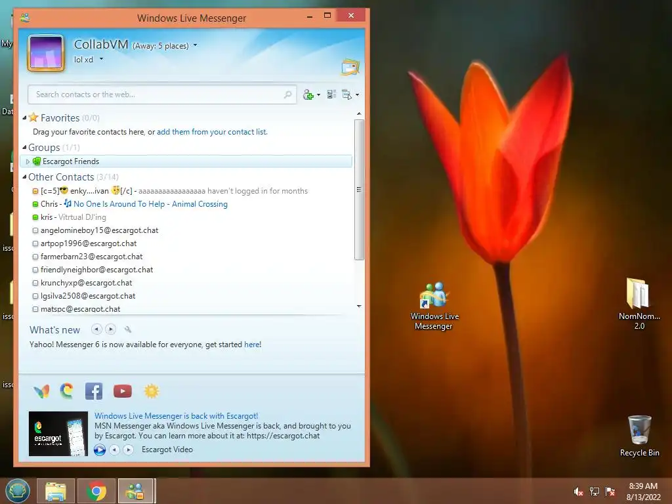Select artpop1996@escargot.chat
This screenshot has width=672, height=504.
coord(187,243)
